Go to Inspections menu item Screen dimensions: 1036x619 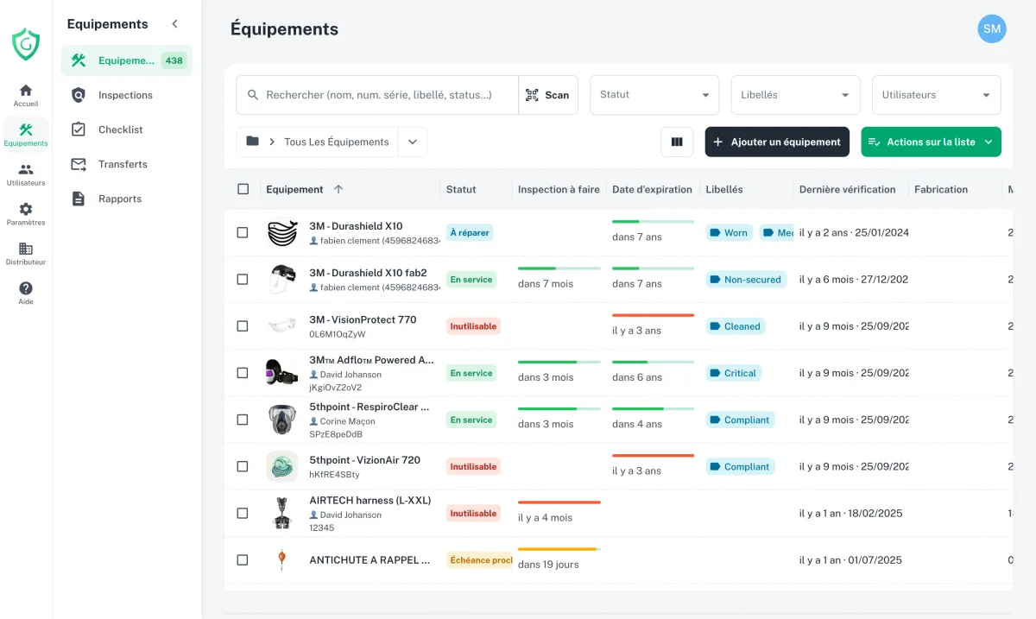(x=127, y=95)
